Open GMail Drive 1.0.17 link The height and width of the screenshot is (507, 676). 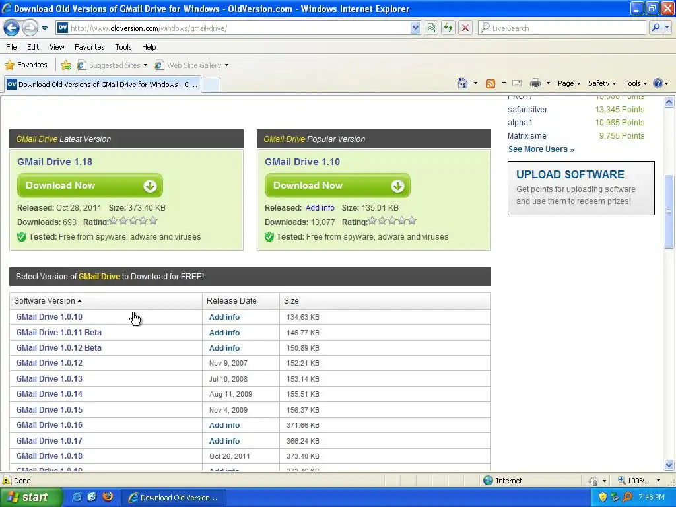[49, 440]
